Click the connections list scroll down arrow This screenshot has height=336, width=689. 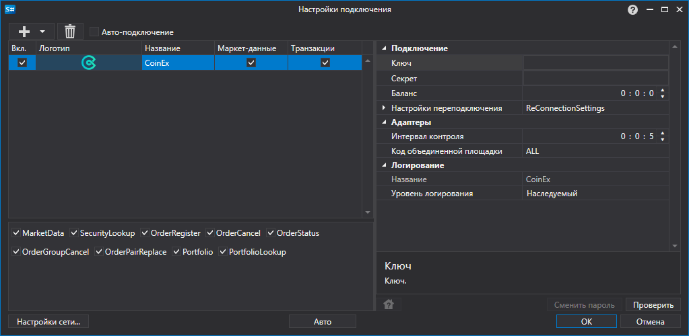[368, 212]
